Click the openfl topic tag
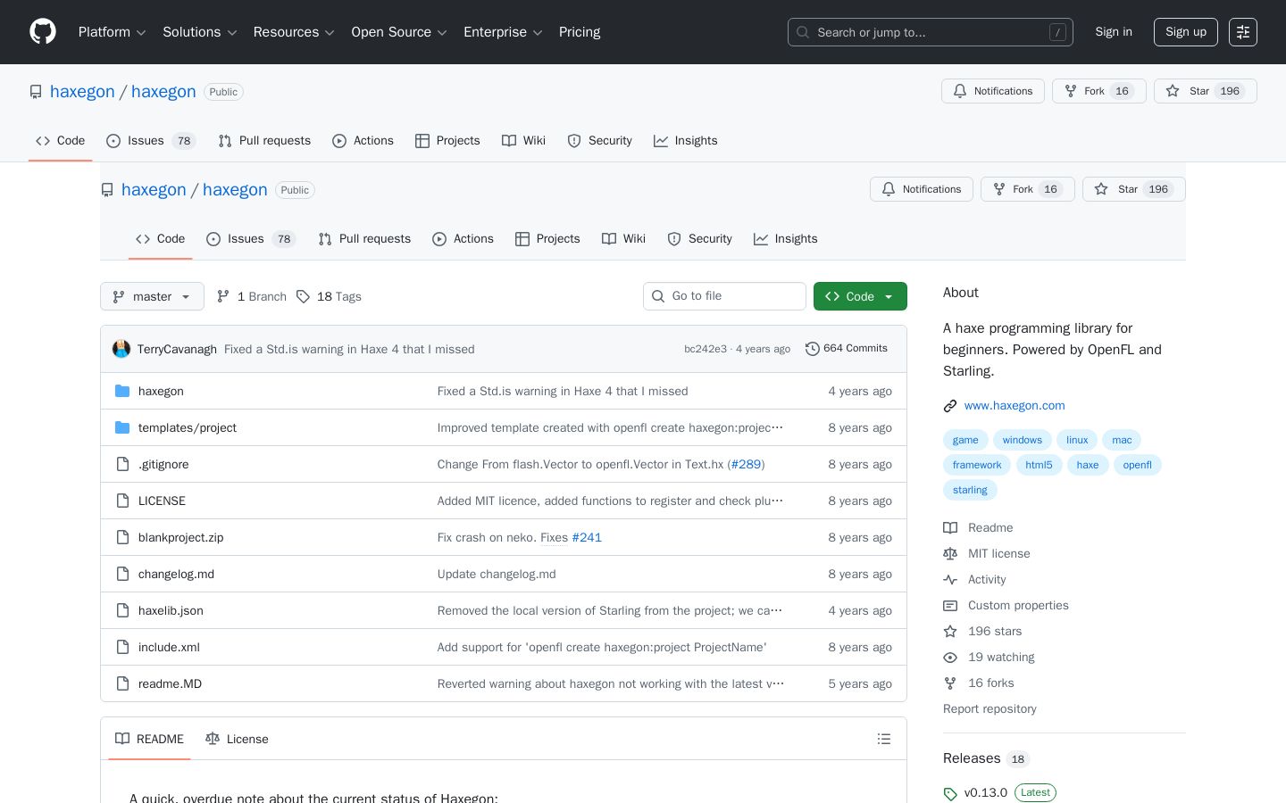The height and width of the screenshot is (803, 1286). (x=1137, y=465)
